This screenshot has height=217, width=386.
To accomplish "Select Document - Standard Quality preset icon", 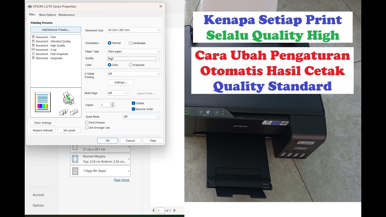I will [33, 41].
